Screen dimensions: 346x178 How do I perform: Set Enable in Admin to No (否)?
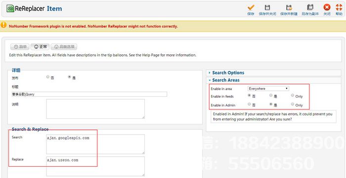coord(249,104)
